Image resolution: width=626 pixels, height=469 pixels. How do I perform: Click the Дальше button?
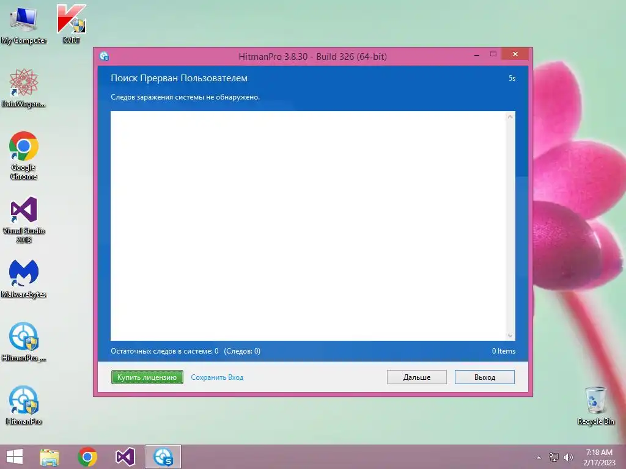tap(417, 377)
